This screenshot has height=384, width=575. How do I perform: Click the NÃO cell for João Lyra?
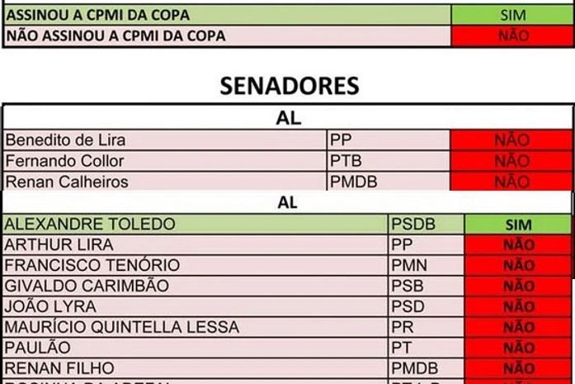(x=518, y=306)
